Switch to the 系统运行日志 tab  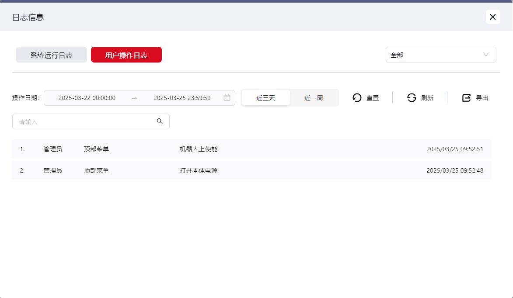(x=51, y=55)
